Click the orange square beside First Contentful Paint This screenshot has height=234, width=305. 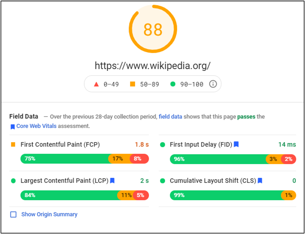tap(13, 144)
